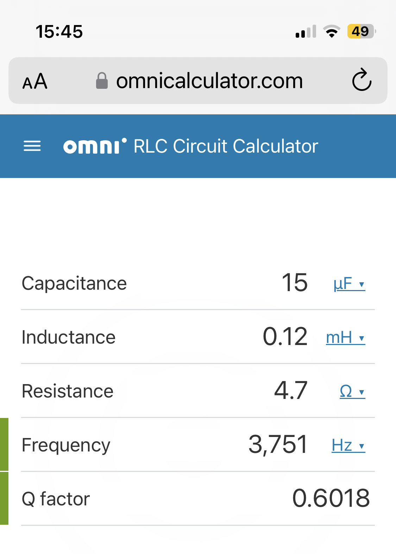The width and height of the screenshot is (396, 554).
Task: Open the hamburger menu icon
Action: [x=32, y=146]
